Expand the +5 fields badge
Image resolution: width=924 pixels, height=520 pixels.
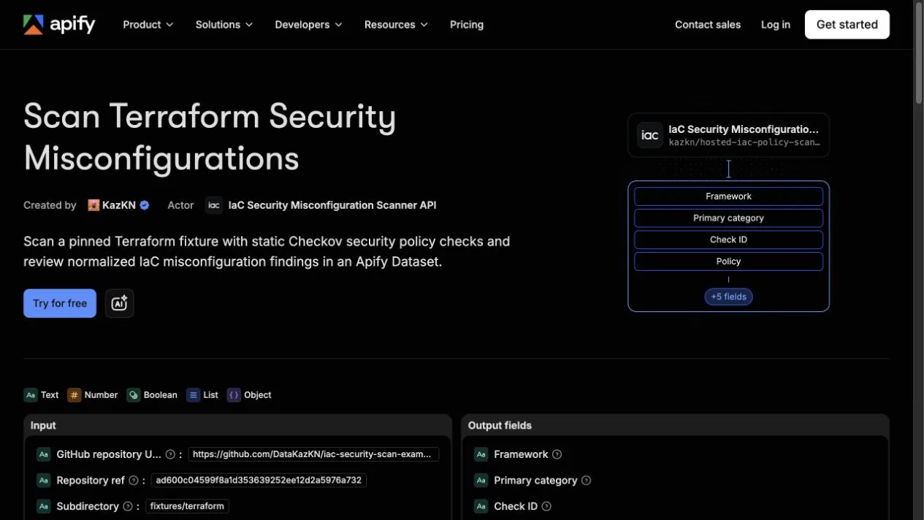click(x=728, y=297)
